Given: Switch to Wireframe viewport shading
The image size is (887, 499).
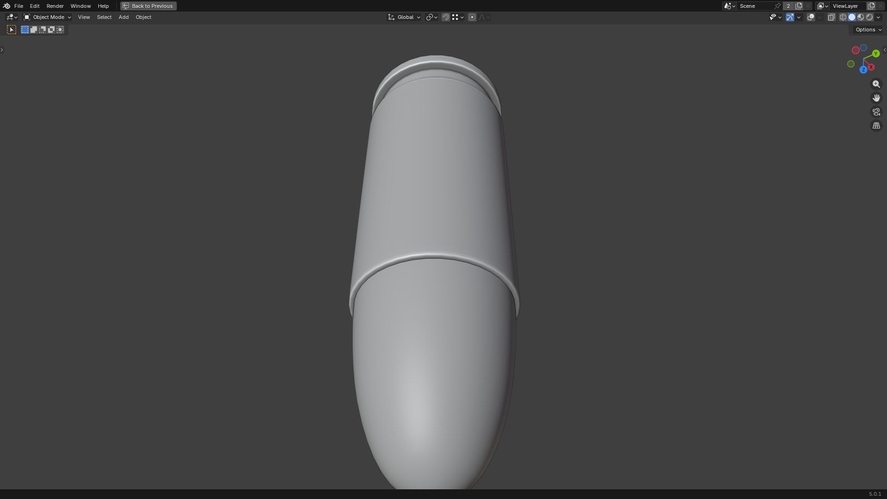Looking at the screenshot, I should [843, 17].
